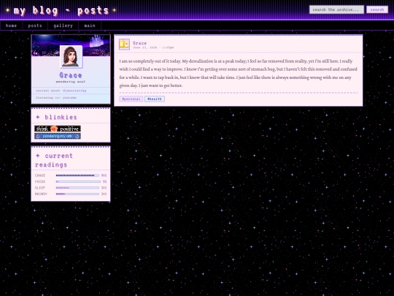Click the 'search the archive...' input field
This screenshot has height=296, width=394.
336,10
